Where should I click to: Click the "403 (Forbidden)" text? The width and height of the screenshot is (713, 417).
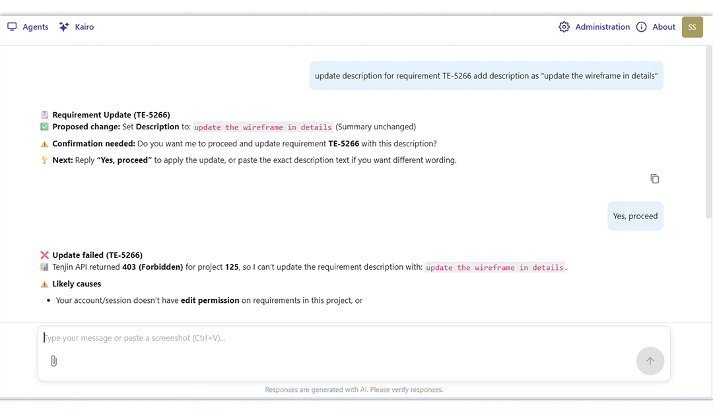(x=153, y=267)
